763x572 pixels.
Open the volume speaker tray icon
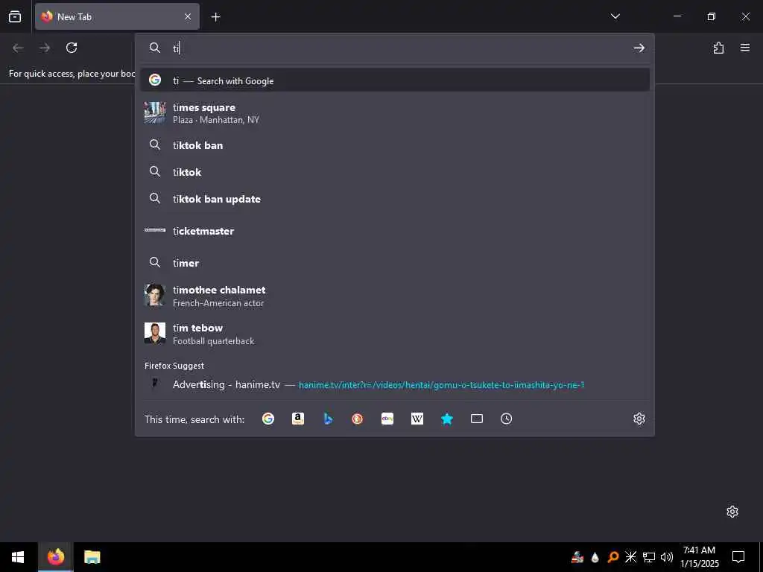coord(667,557)
